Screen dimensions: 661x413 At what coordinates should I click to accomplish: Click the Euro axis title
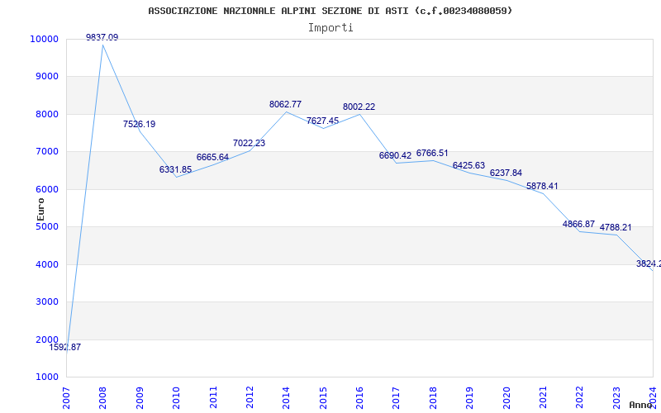pos(40,209)
